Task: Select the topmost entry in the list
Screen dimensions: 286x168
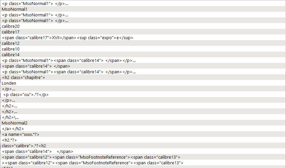Action: [35, 3]
